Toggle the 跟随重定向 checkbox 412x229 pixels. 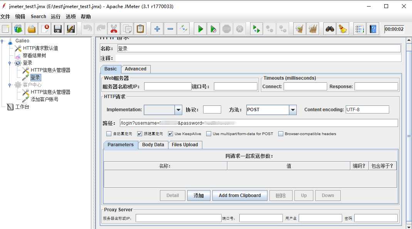click(140, 134)
